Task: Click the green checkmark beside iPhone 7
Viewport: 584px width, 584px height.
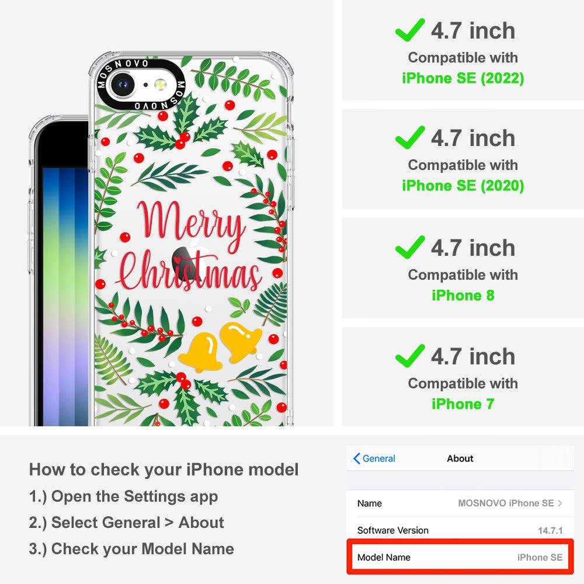Action: click(410, 355)
